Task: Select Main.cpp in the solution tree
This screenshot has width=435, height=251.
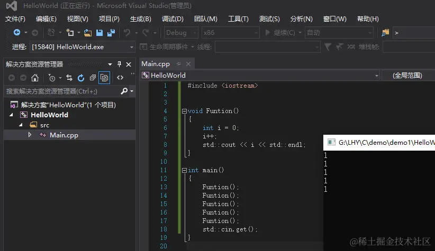Action: [x=64, y=135]
